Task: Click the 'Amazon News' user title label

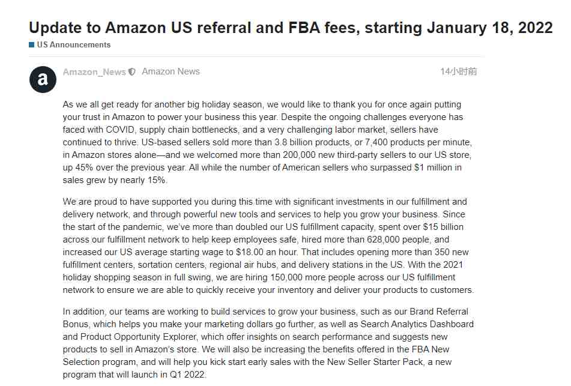Action: pyautogui.click(x=171, y=71)
